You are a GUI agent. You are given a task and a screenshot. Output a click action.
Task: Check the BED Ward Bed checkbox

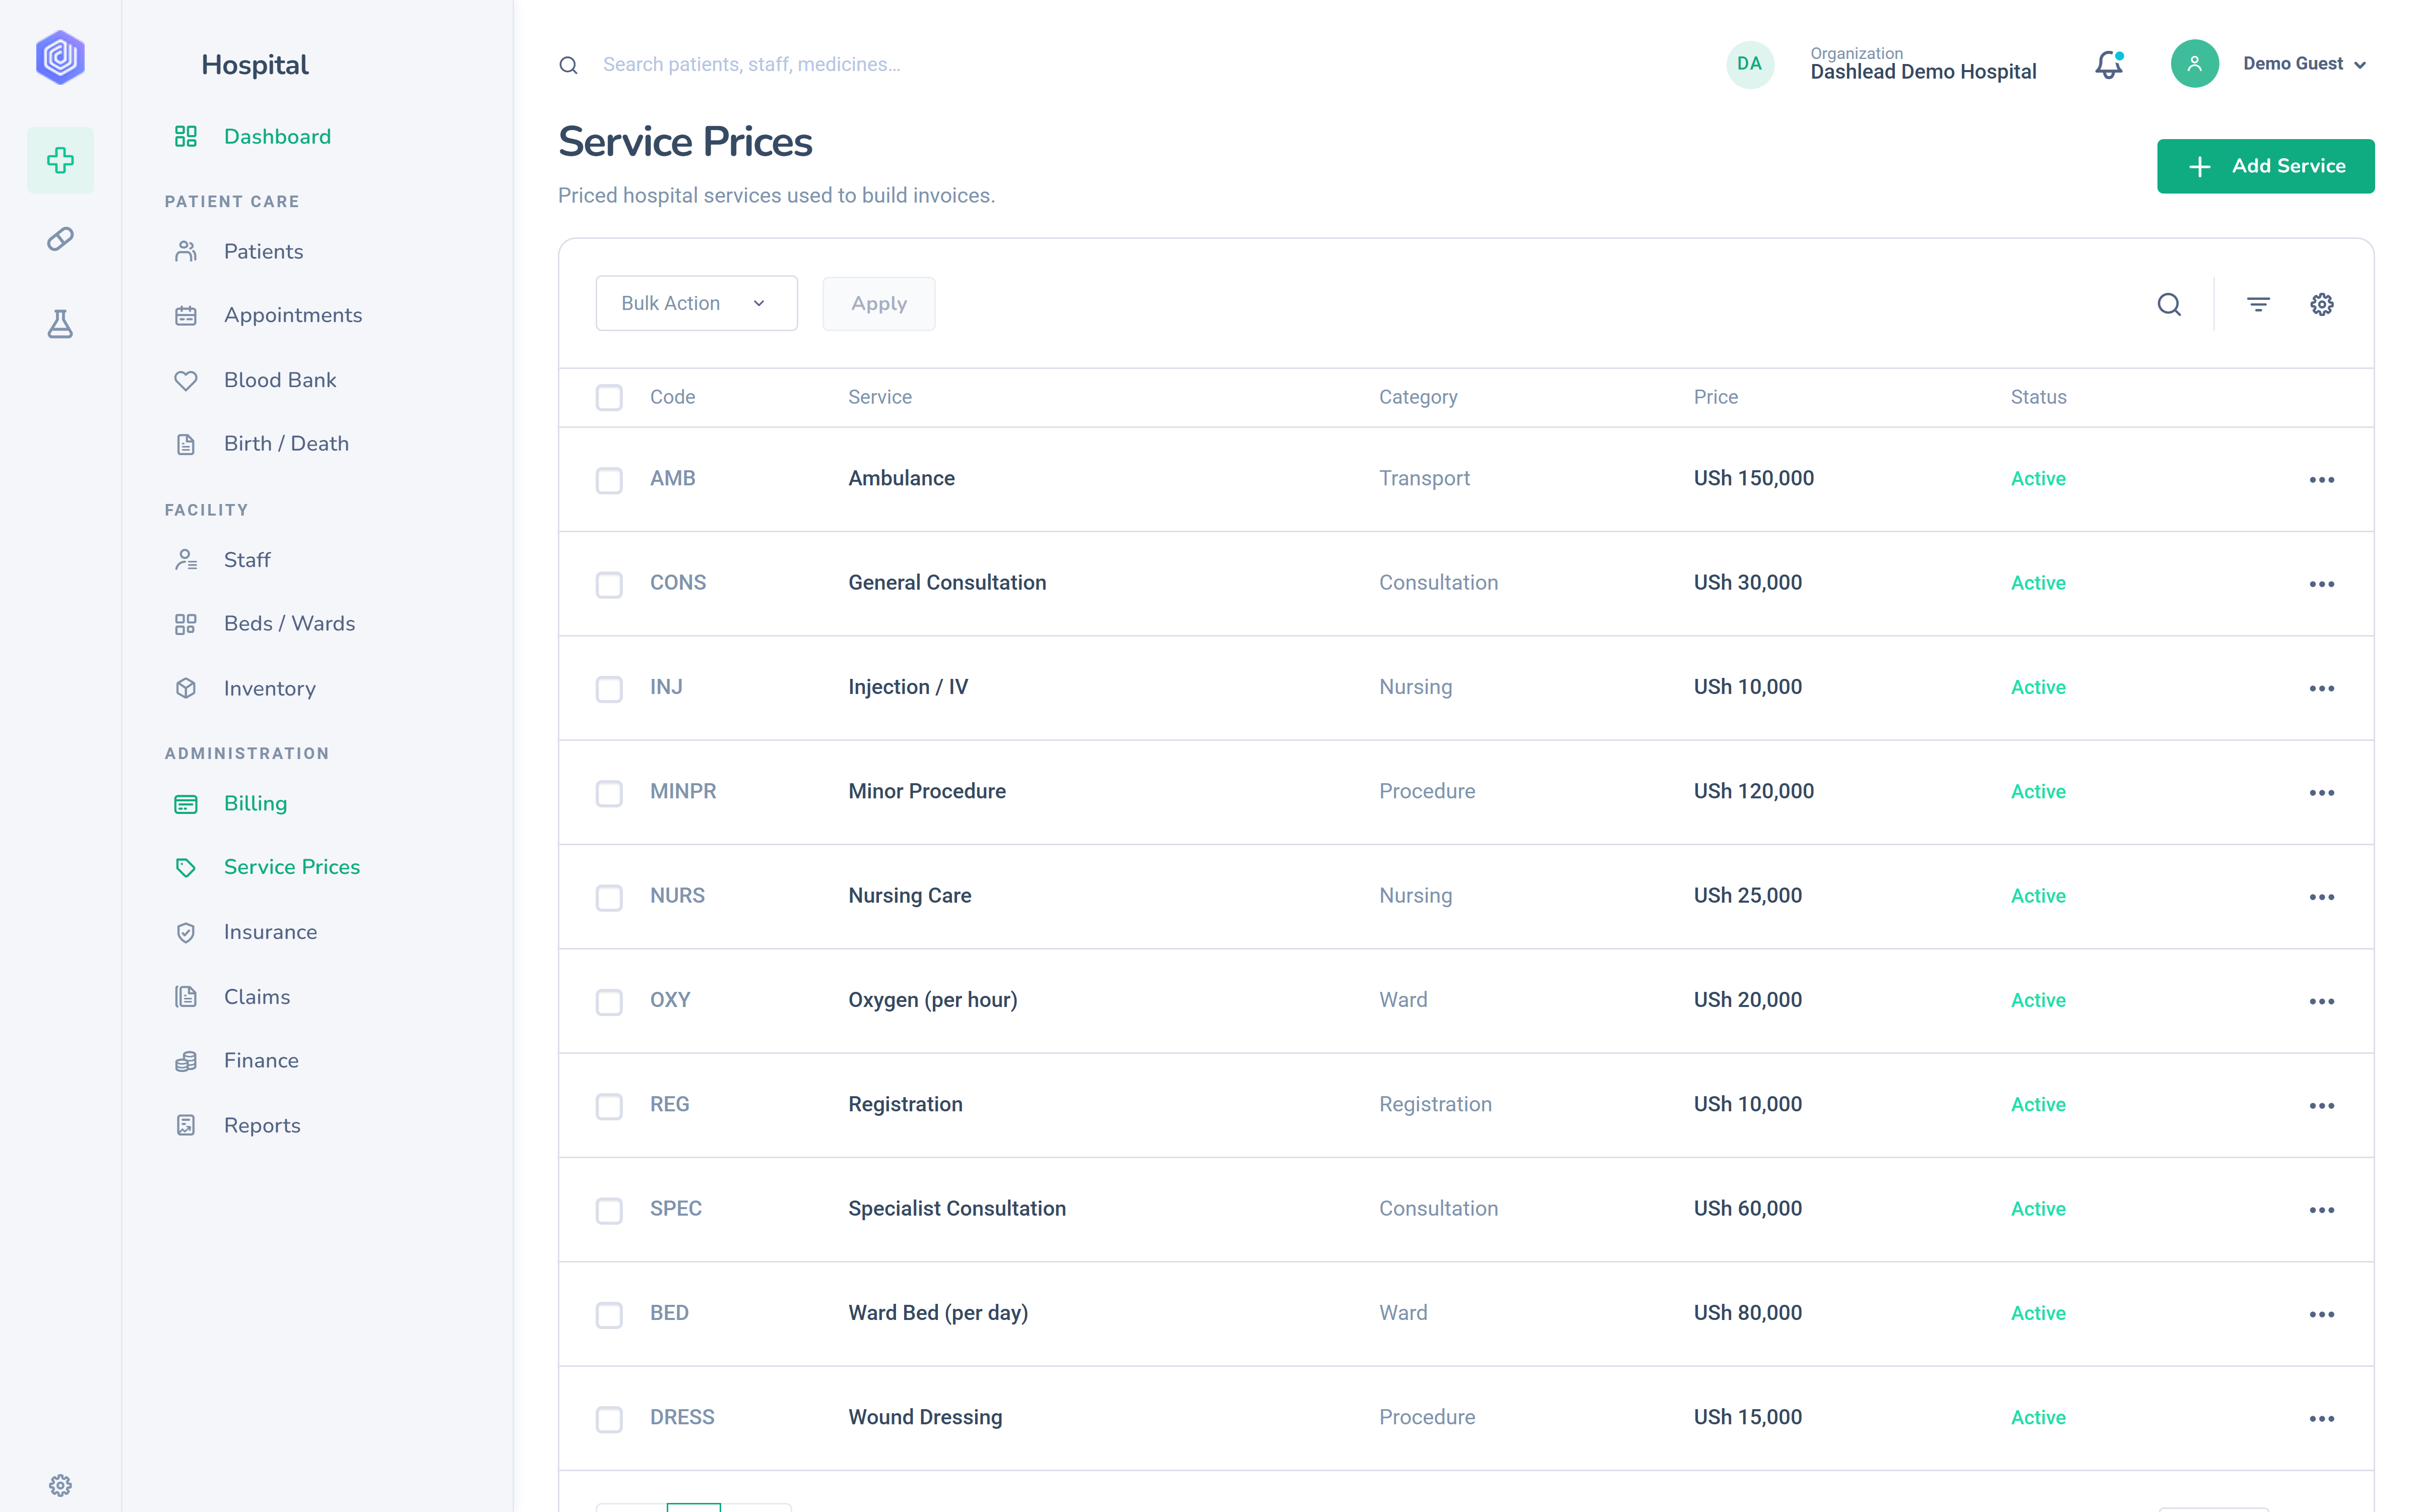[x=609, y=1315]
